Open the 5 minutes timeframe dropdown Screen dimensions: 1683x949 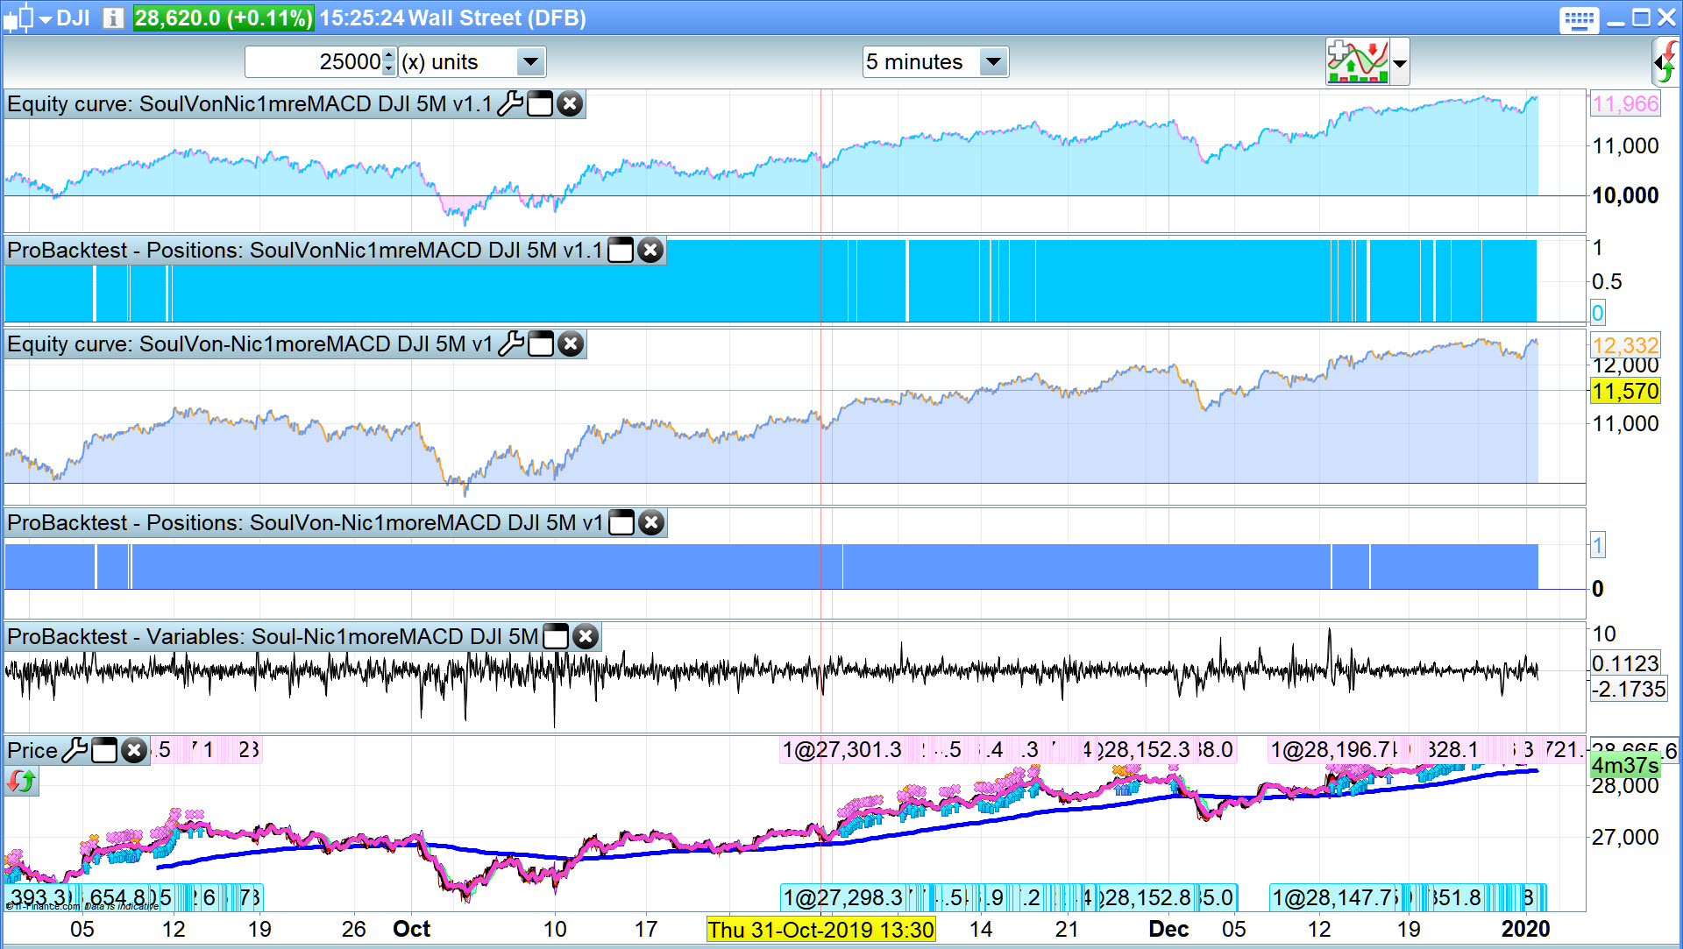(992, 62)
